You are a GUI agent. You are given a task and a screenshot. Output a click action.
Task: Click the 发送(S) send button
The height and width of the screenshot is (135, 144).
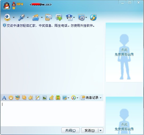pyautogui.click(x=90, y=130)
